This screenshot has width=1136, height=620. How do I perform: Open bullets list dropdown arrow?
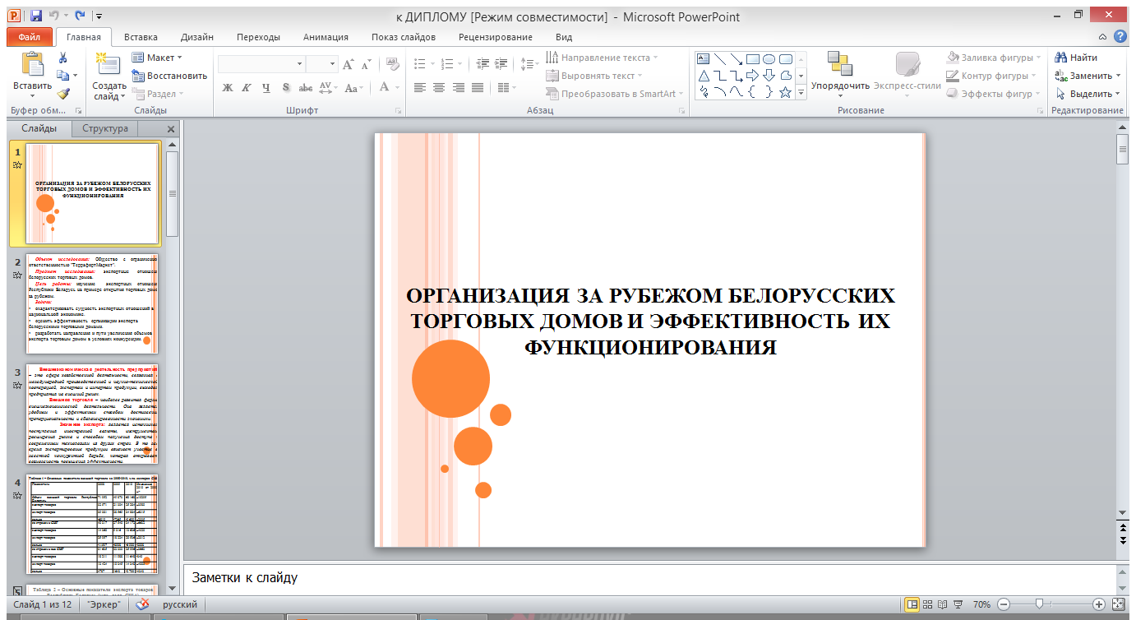pos(431,63)
